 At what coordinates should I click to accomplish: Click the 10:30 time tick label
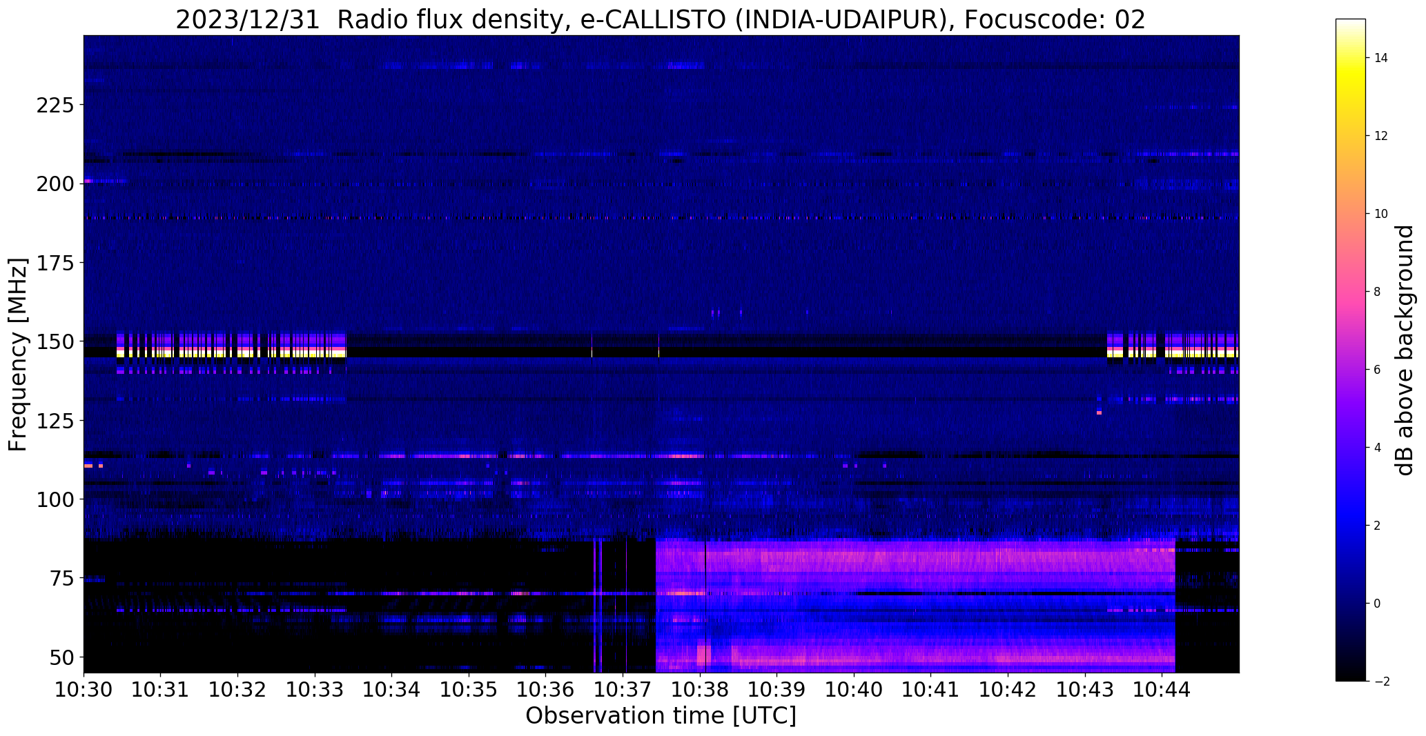(84, 689)
